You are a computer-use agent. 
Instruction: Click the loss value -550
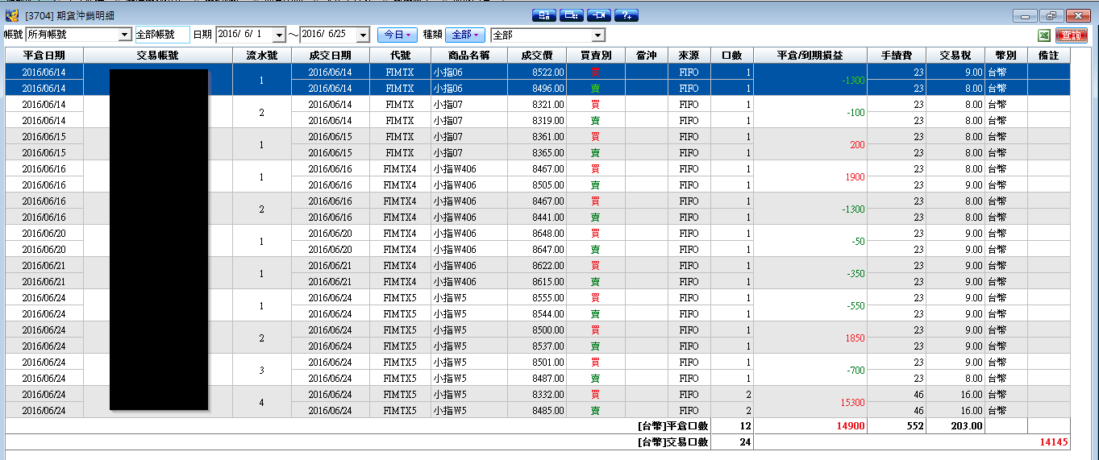click(x=855, y=305)
